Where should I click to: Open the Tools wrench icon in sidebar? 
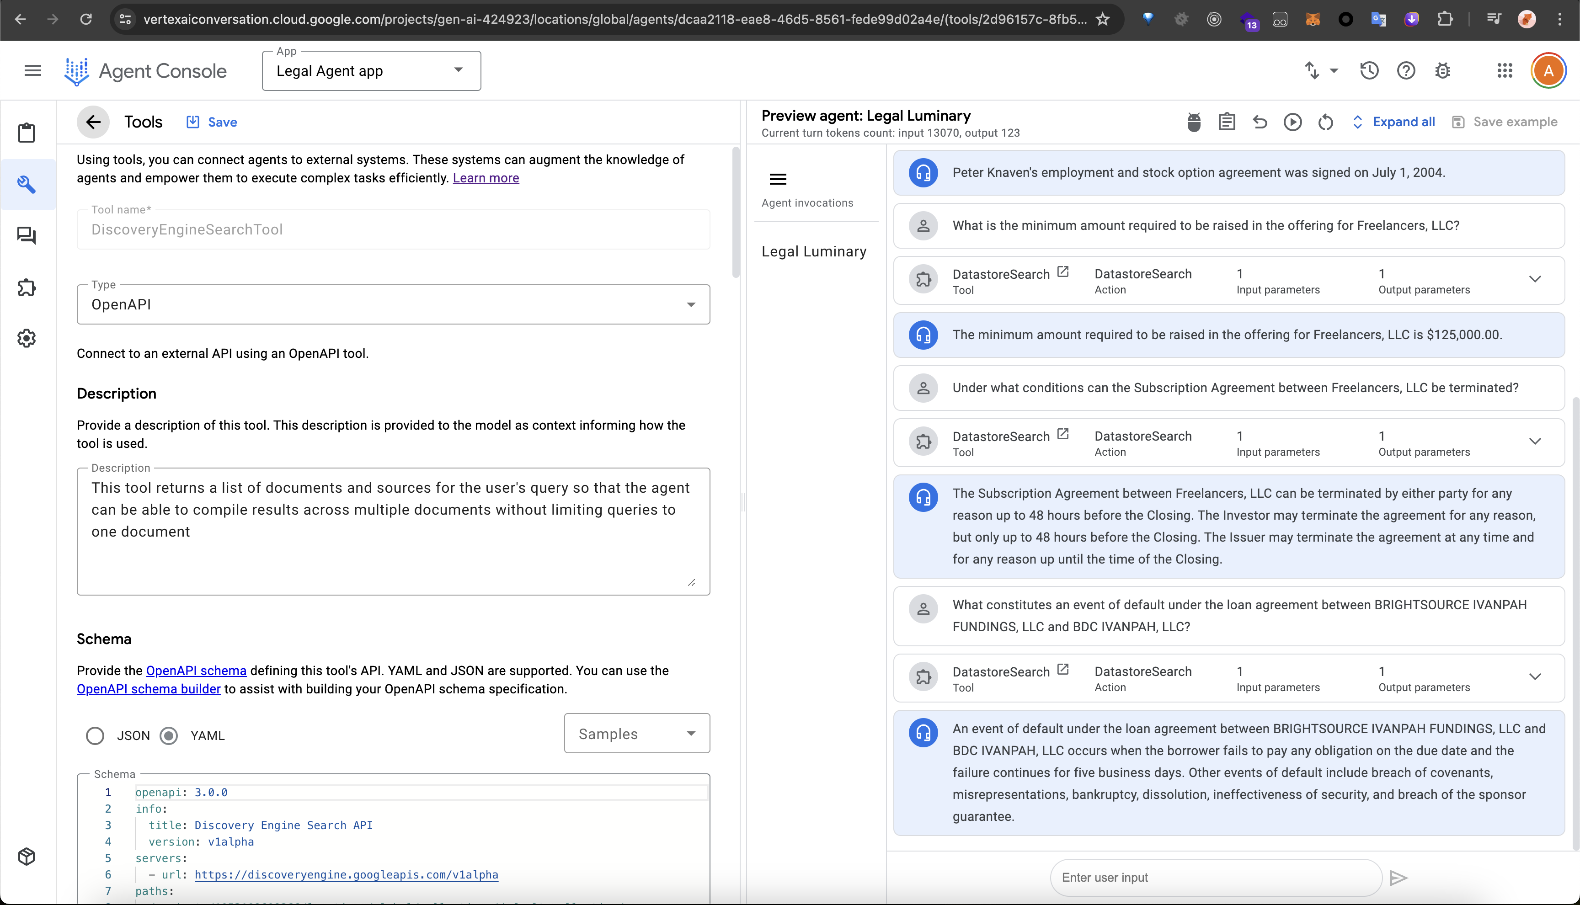click(x=26, y=185)
